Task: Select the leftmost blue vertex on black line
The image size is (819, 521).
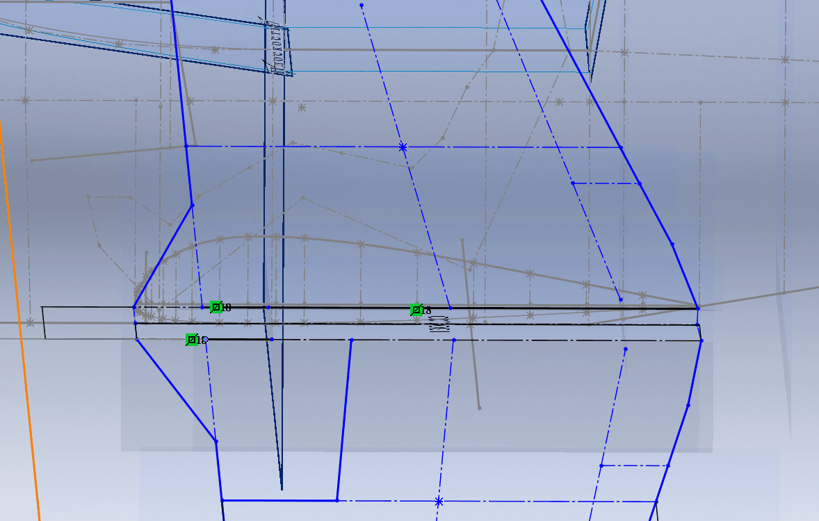Action: tap(134, 307)
